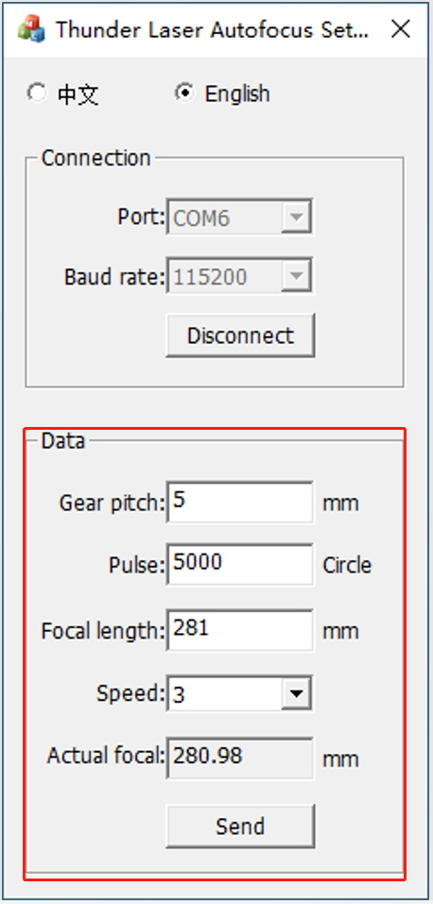Viewport: 433px width, 904px height.
Task: Click the window title text
Action: pyautogui.click(x=212, y=29)
